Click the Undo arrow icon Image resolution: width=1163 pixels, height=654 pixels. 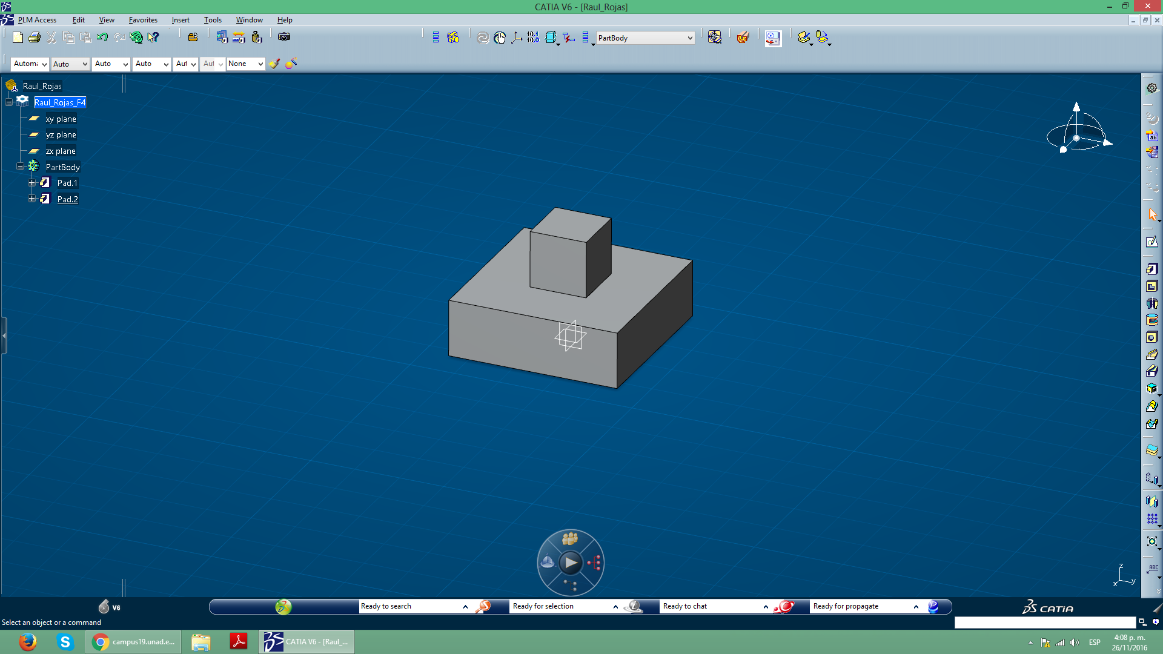pos(102,38)
